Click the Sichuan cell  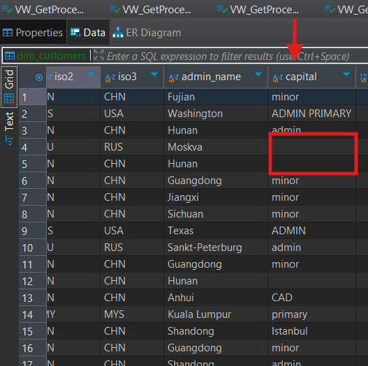(216, 214)
